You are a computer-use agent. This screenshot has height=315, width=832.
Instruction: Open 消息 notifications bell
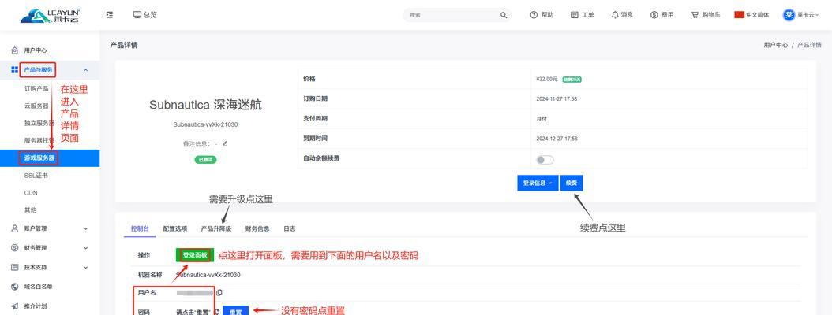pyautogui.click(x=622, y=15)
